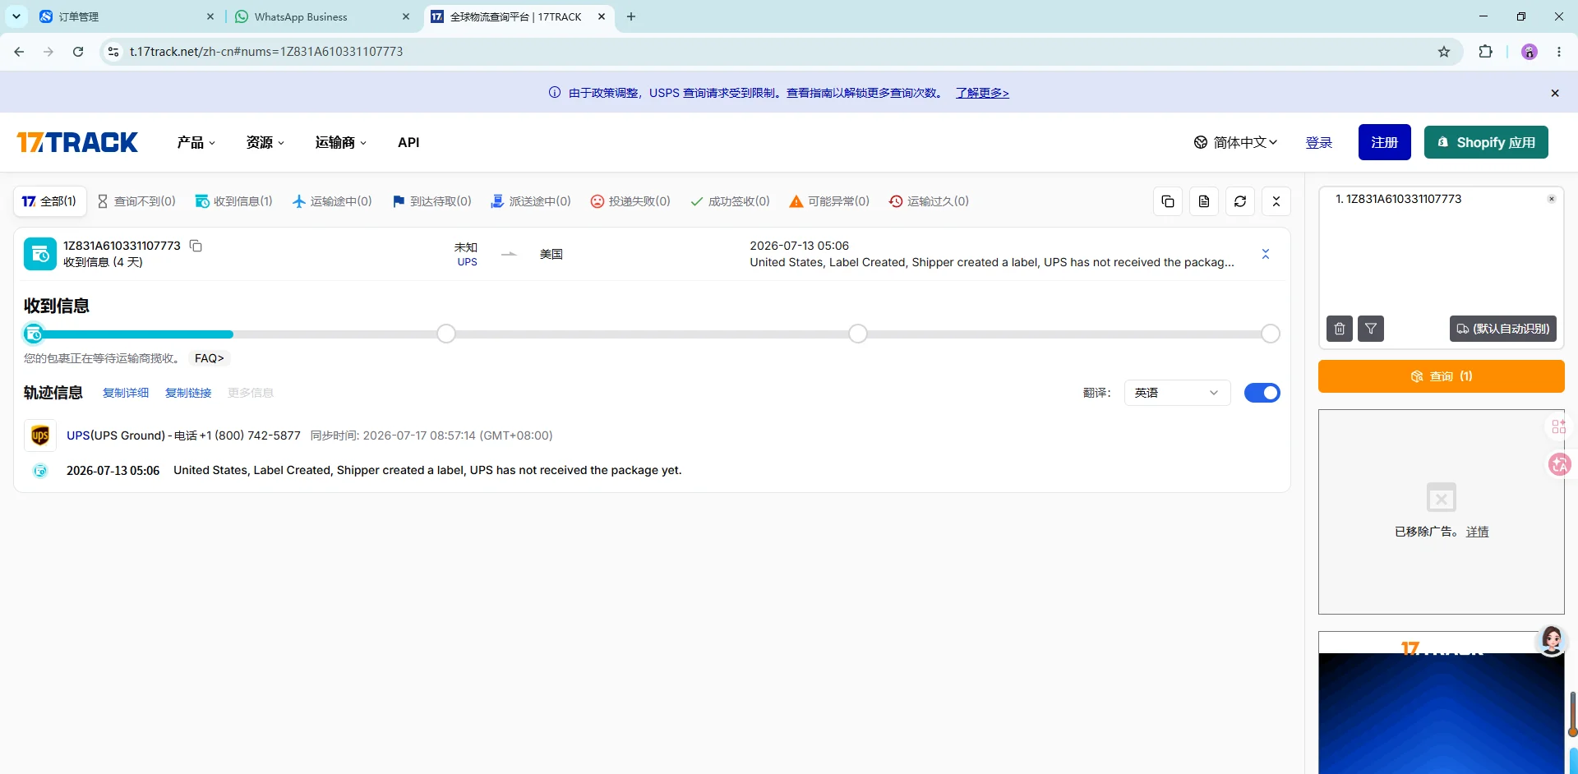
Task: Click the trash icon to clear numbers
Action: (1340, 329)
